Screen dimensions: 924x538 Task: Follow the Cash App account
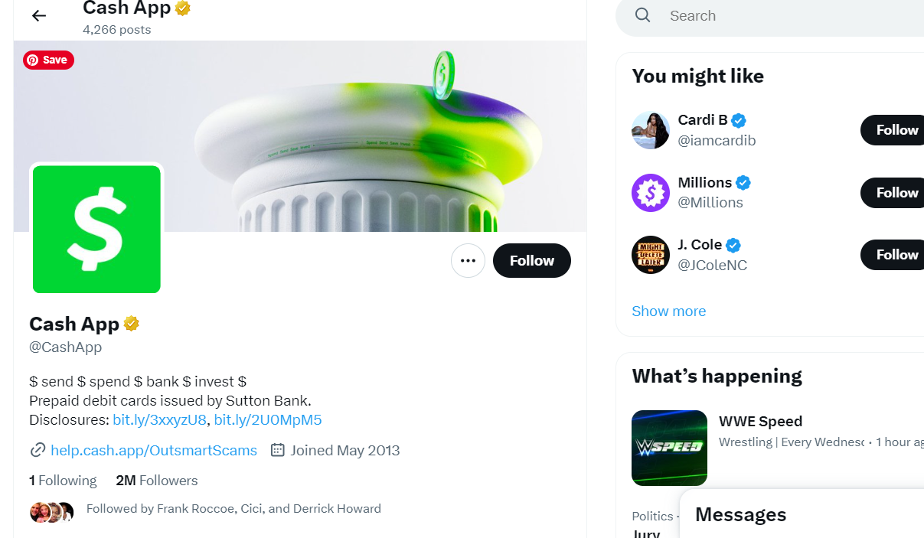(531, 260)
